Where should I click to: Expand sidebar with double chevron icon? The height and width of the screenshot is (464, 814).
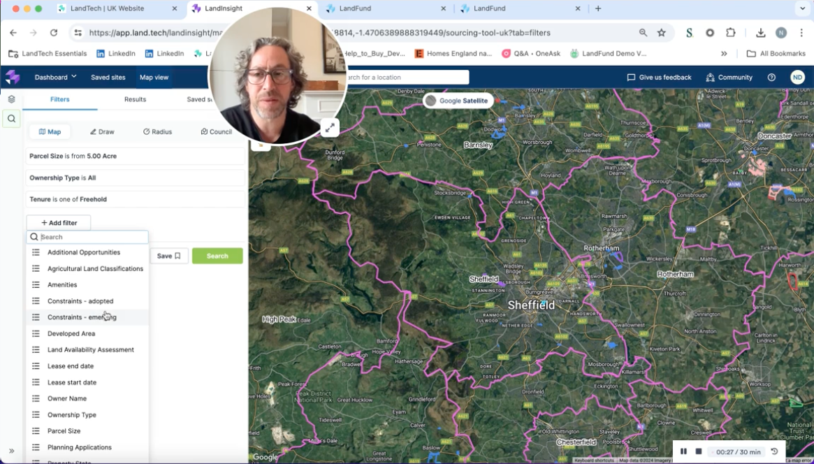[x=11, y=451]
